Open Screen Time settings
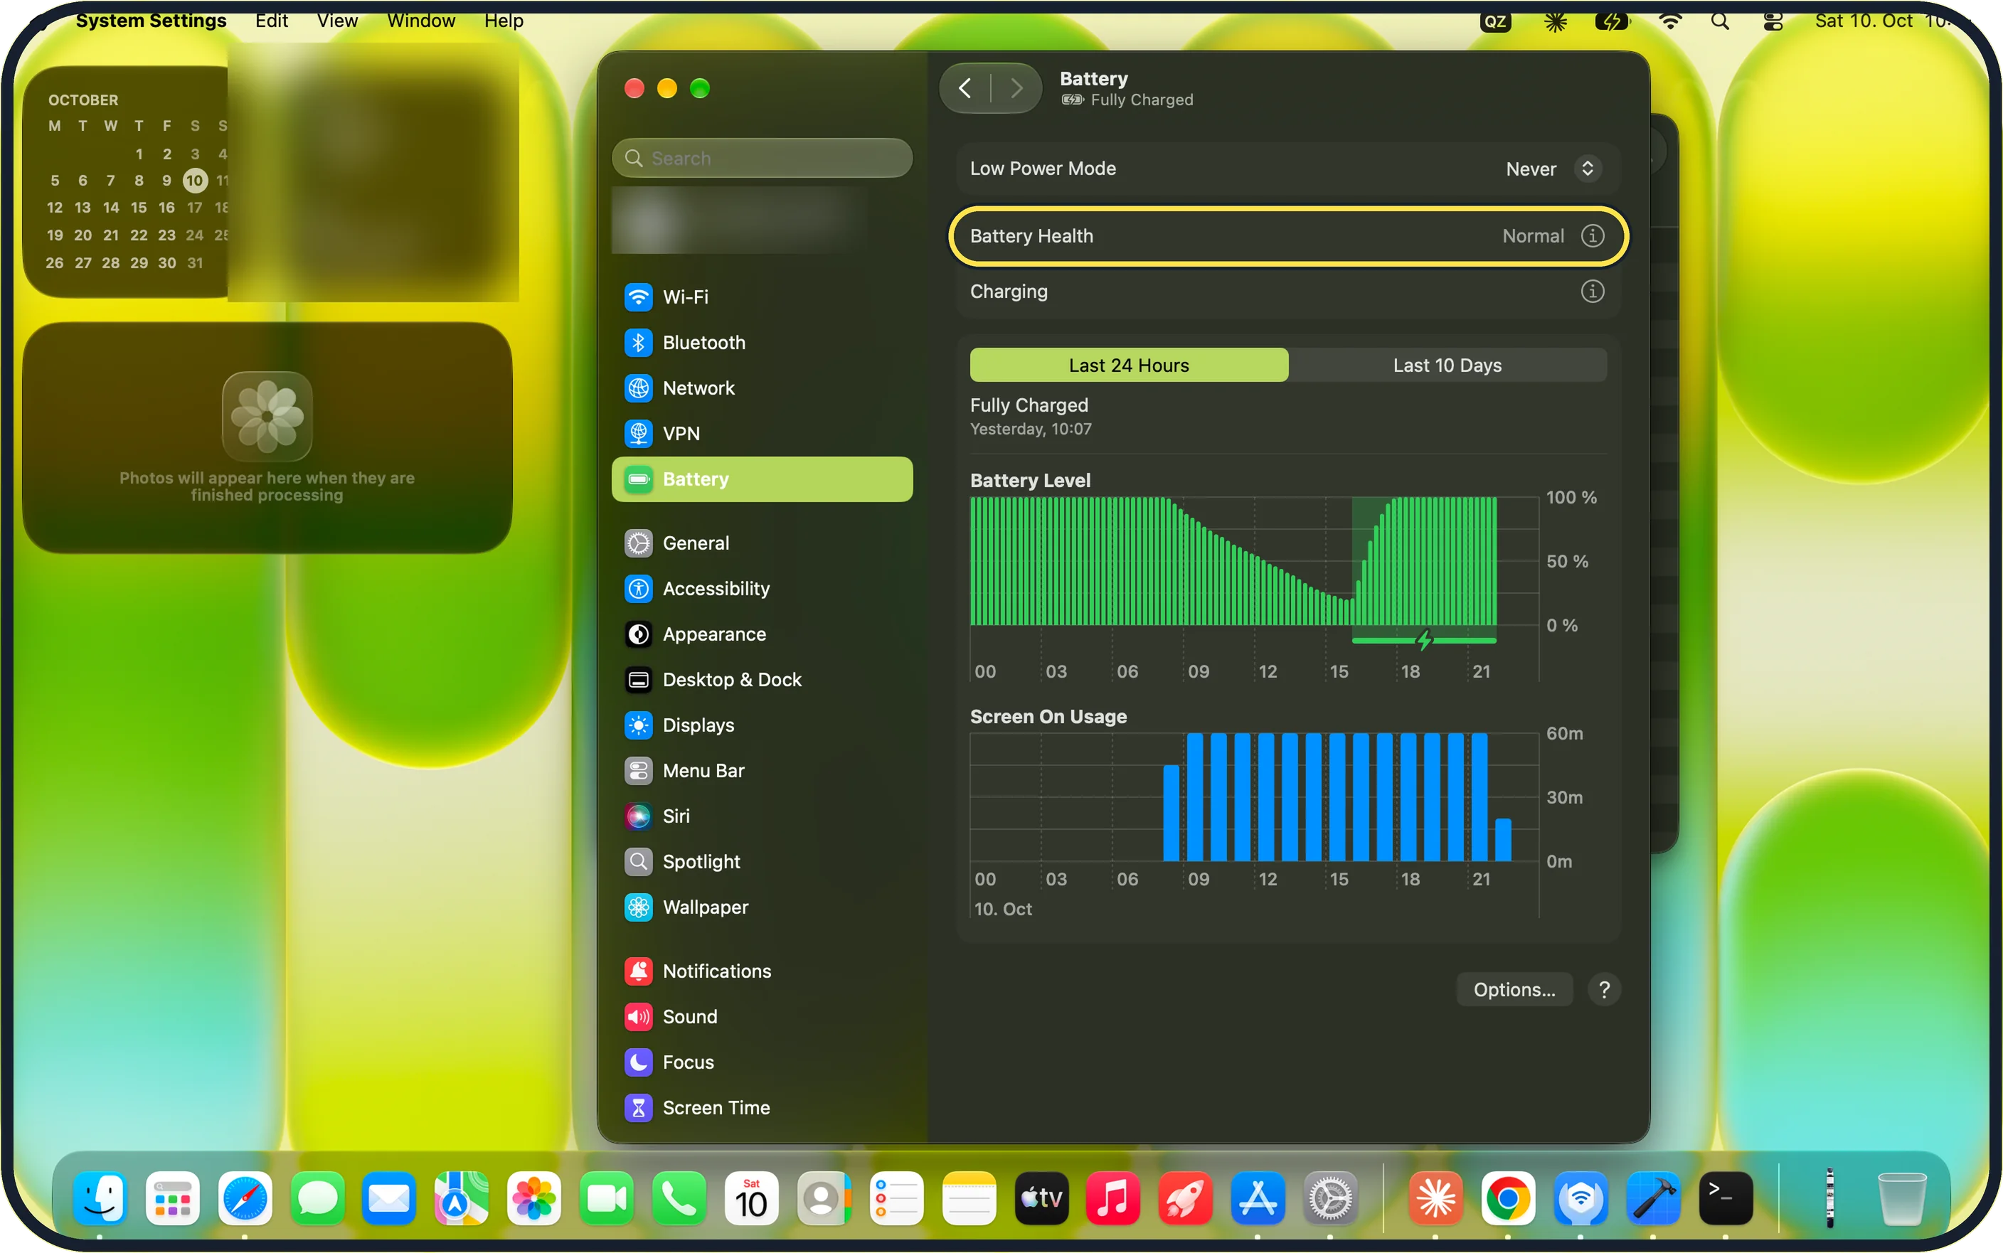Screen dimensions: 2003x1253 point(762,1108)
